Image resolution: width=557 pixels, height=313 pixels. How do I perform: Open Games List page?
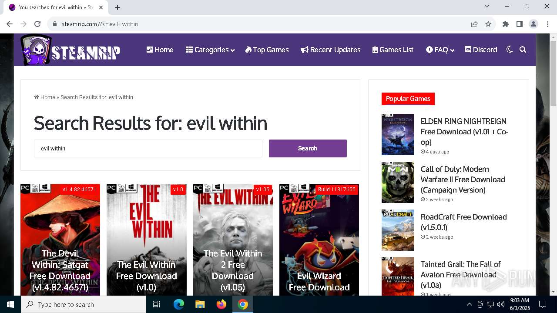(393, 50)
